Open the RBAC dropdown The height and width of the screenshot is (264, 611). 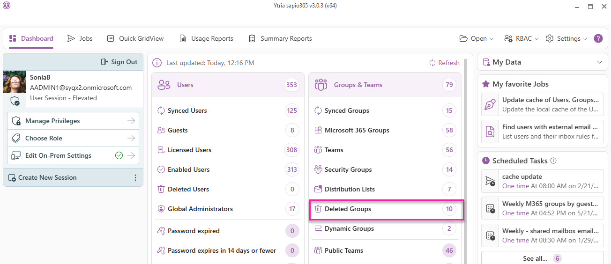pyautogui.click(x=521, y=39)
